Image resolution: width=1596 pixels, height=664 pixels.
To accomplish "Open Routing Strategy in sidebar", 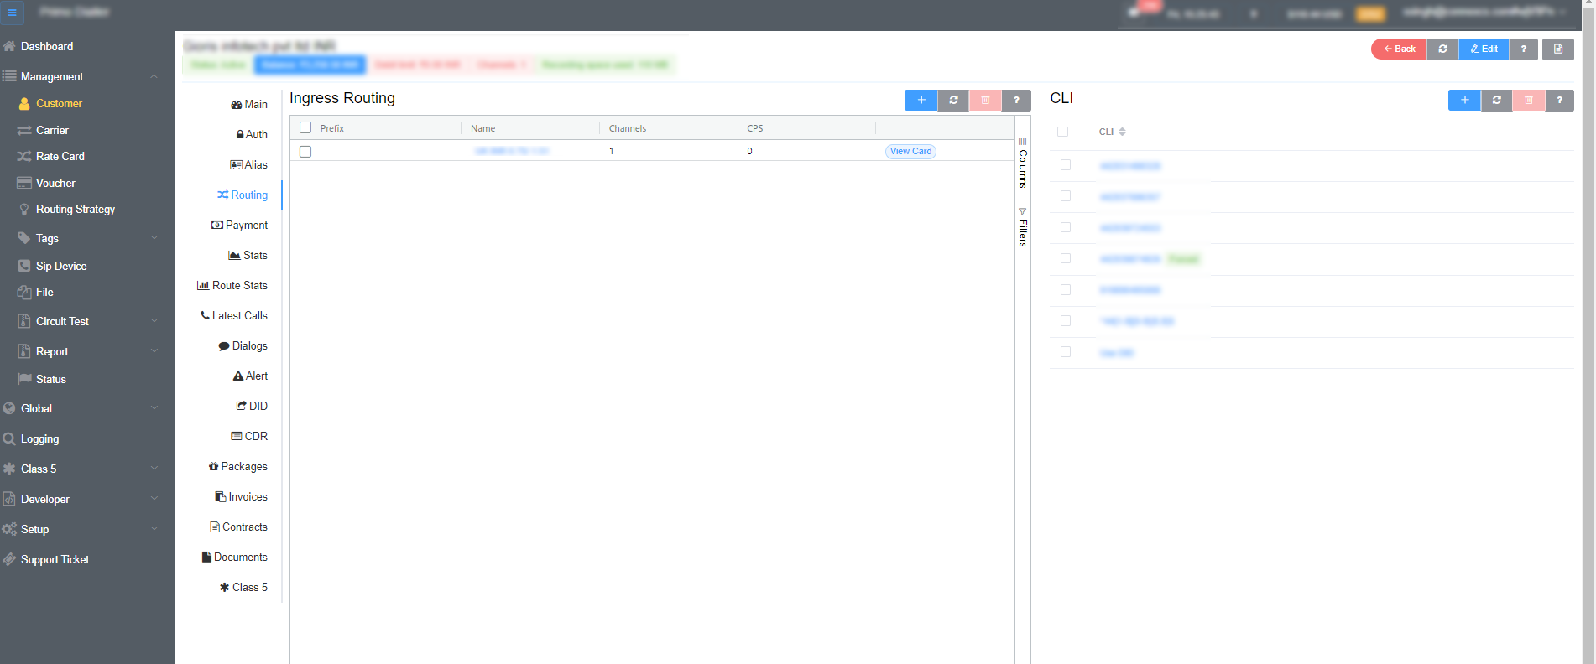I will (x=76, y=209).
